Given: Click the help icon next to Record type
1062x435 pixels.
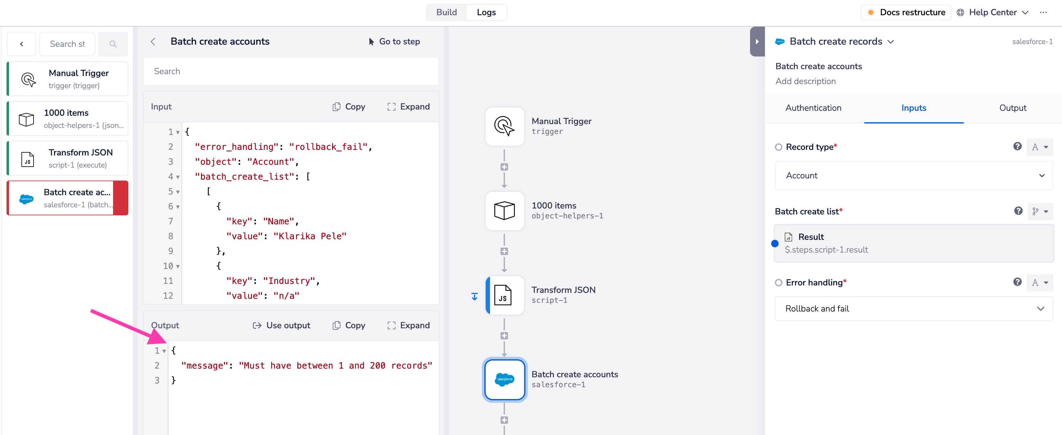Looking at the screenshot, I should coord(1017,146).
